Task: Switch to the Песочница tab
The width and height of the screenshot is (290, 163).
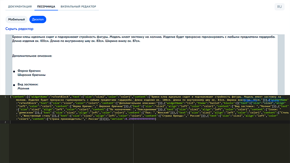Action: [x=46, y=7]
